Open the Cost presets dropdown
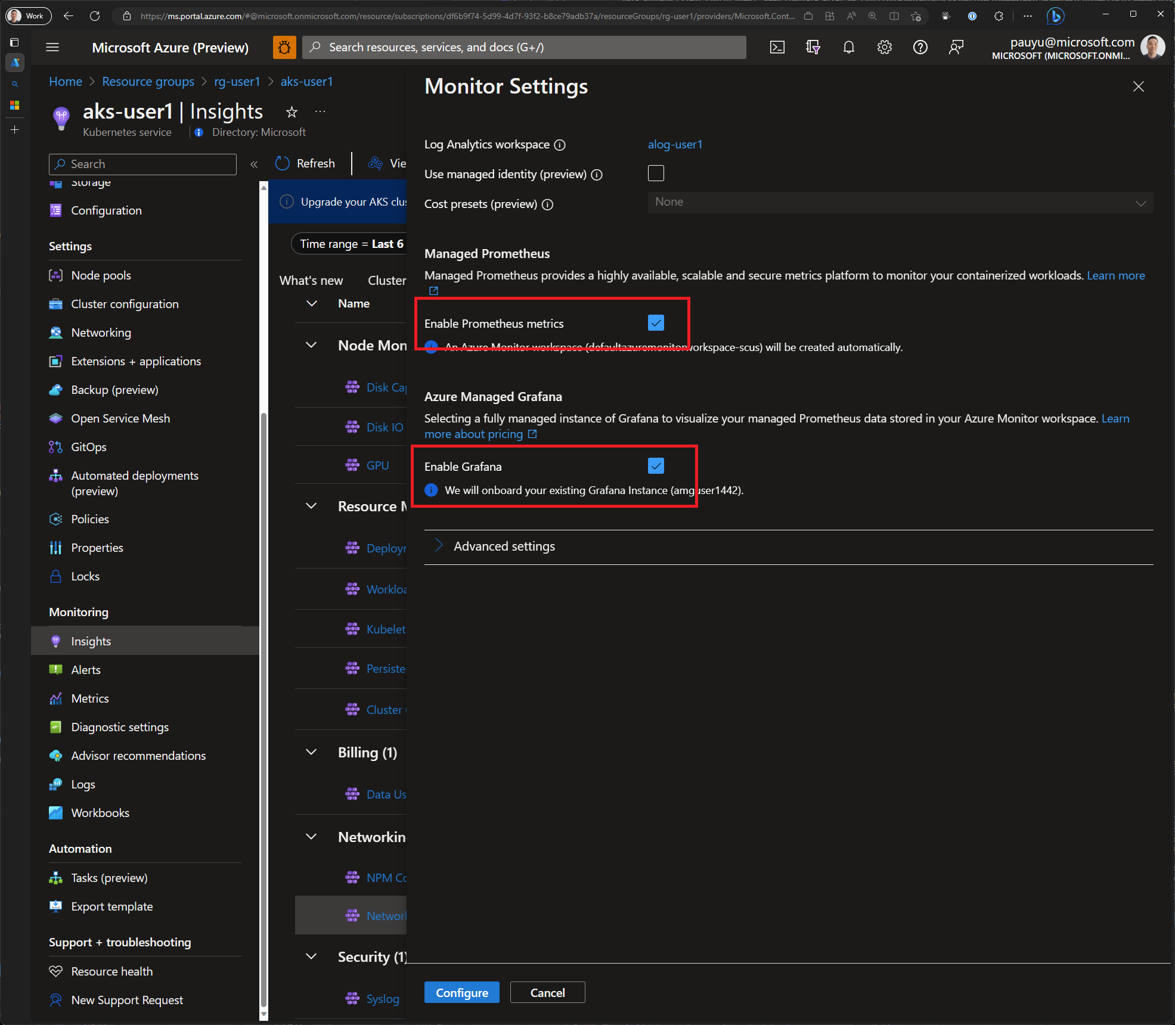Viewport: 1175px width, 1025px height. point(900,202)
